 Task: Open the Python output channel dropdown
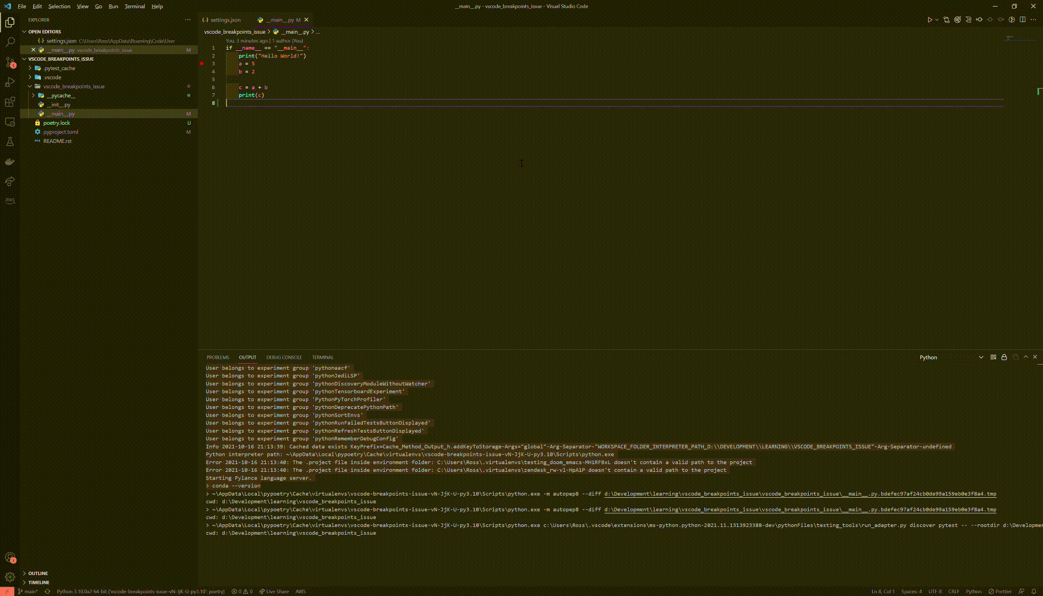[981, 357]
